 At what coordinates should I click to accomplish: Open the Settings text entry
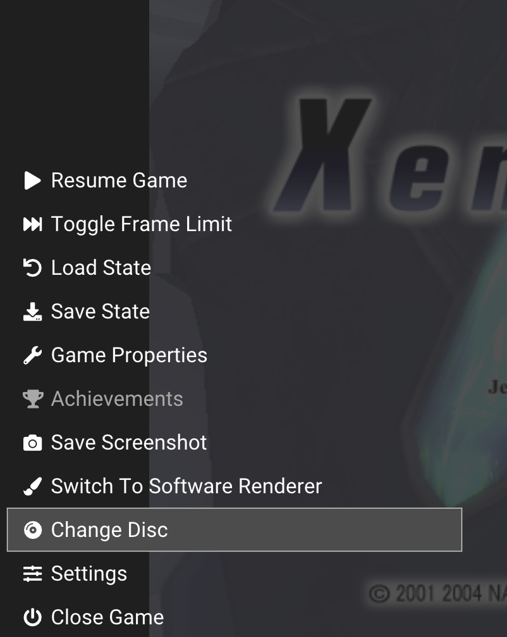[x=89, y=574]
